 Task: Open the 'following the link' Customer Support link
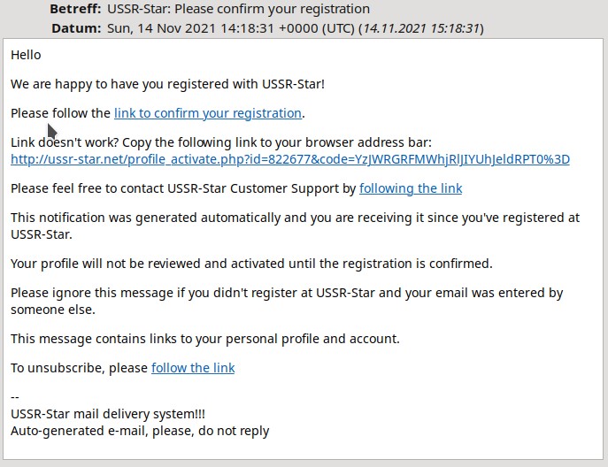(411, 188)
